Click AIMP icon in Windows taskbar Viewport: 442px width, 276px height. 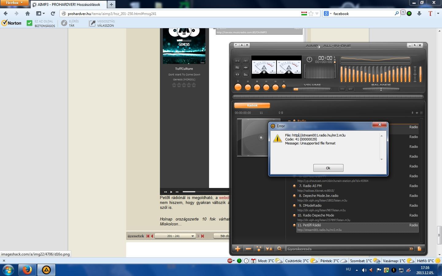(46, 270)
